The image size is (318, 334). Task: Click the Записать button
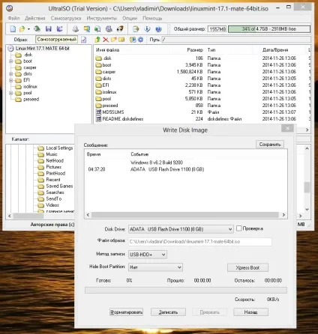(x=168, y=312)
